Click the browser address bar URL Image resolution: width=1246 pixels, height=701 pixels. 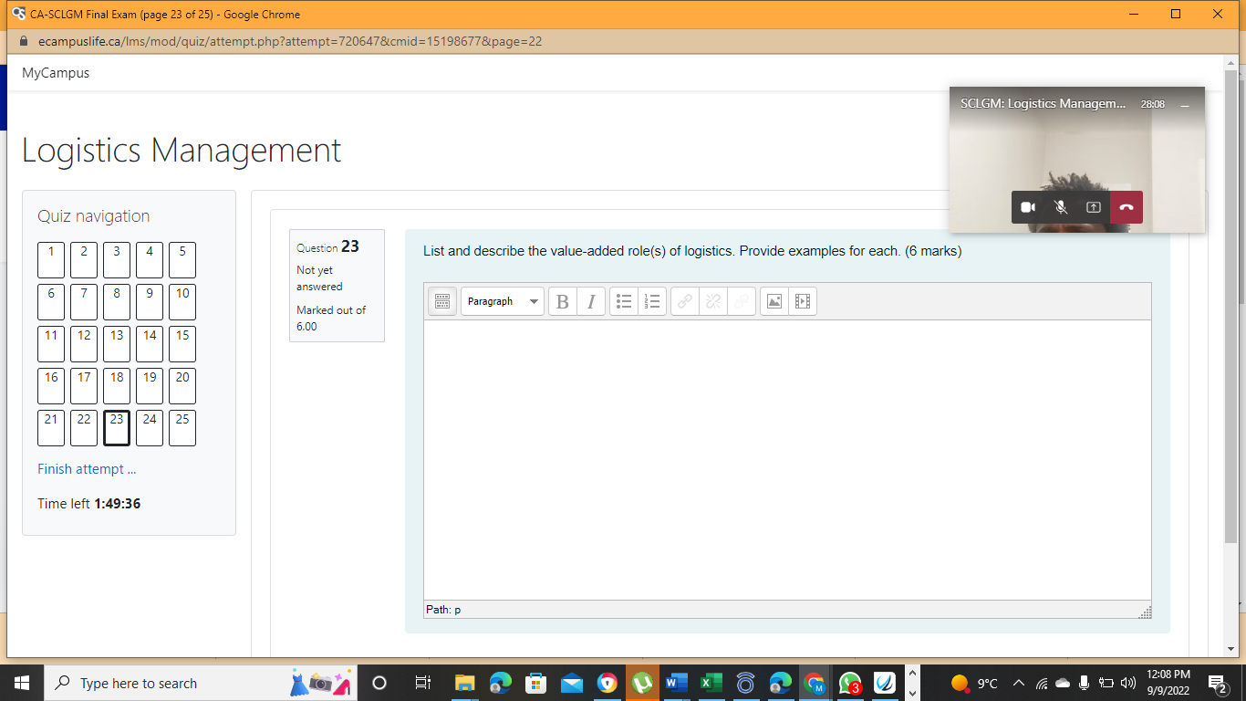(x=290, y=41)
